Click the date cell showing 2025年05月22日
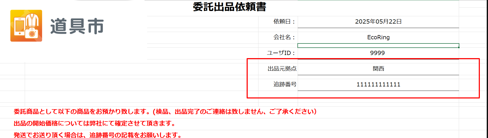 378,21
